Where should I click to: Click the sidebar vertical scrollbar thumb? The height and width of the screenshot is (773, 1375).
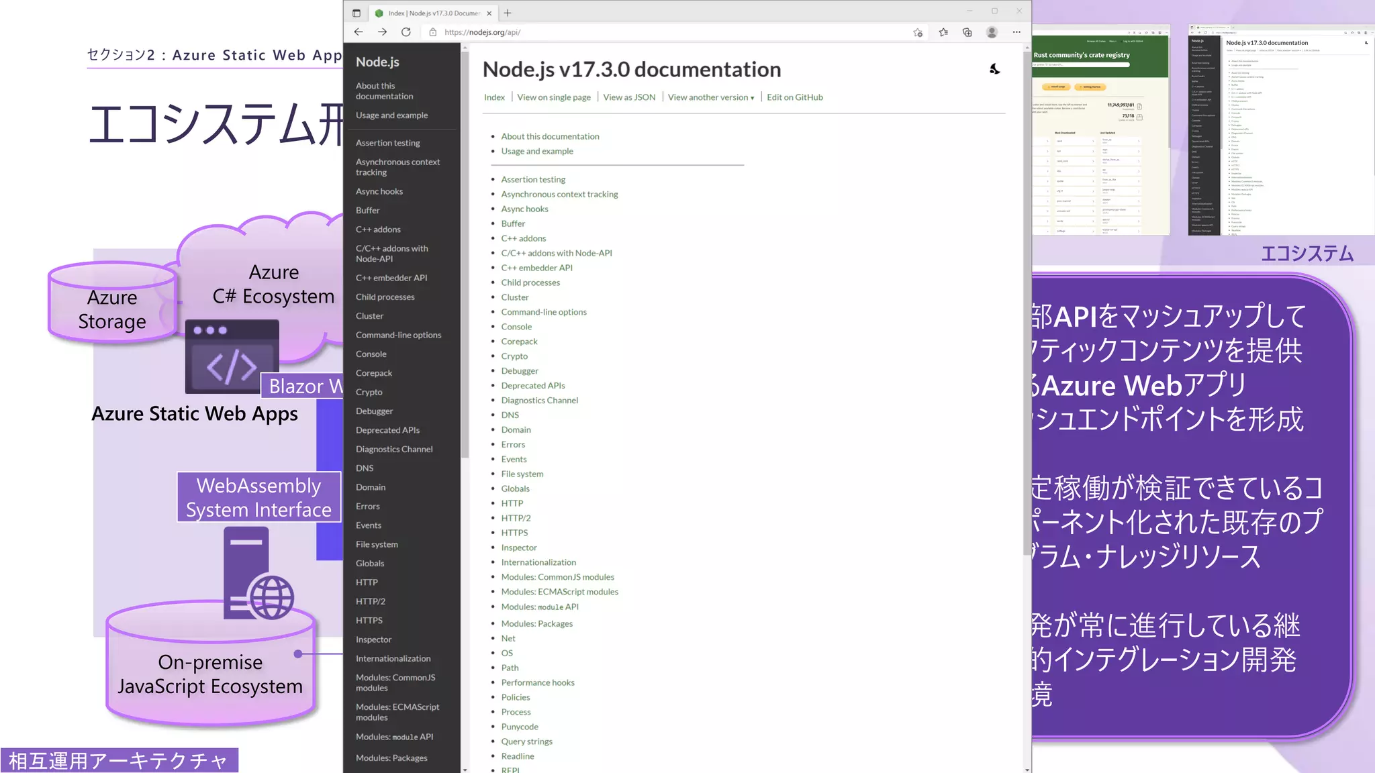[465, 255]
